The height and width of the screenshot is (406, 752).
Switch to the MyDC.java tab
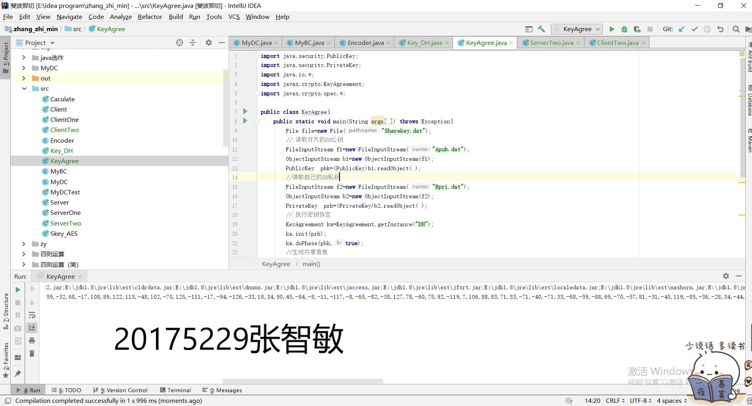coord(256,43)
